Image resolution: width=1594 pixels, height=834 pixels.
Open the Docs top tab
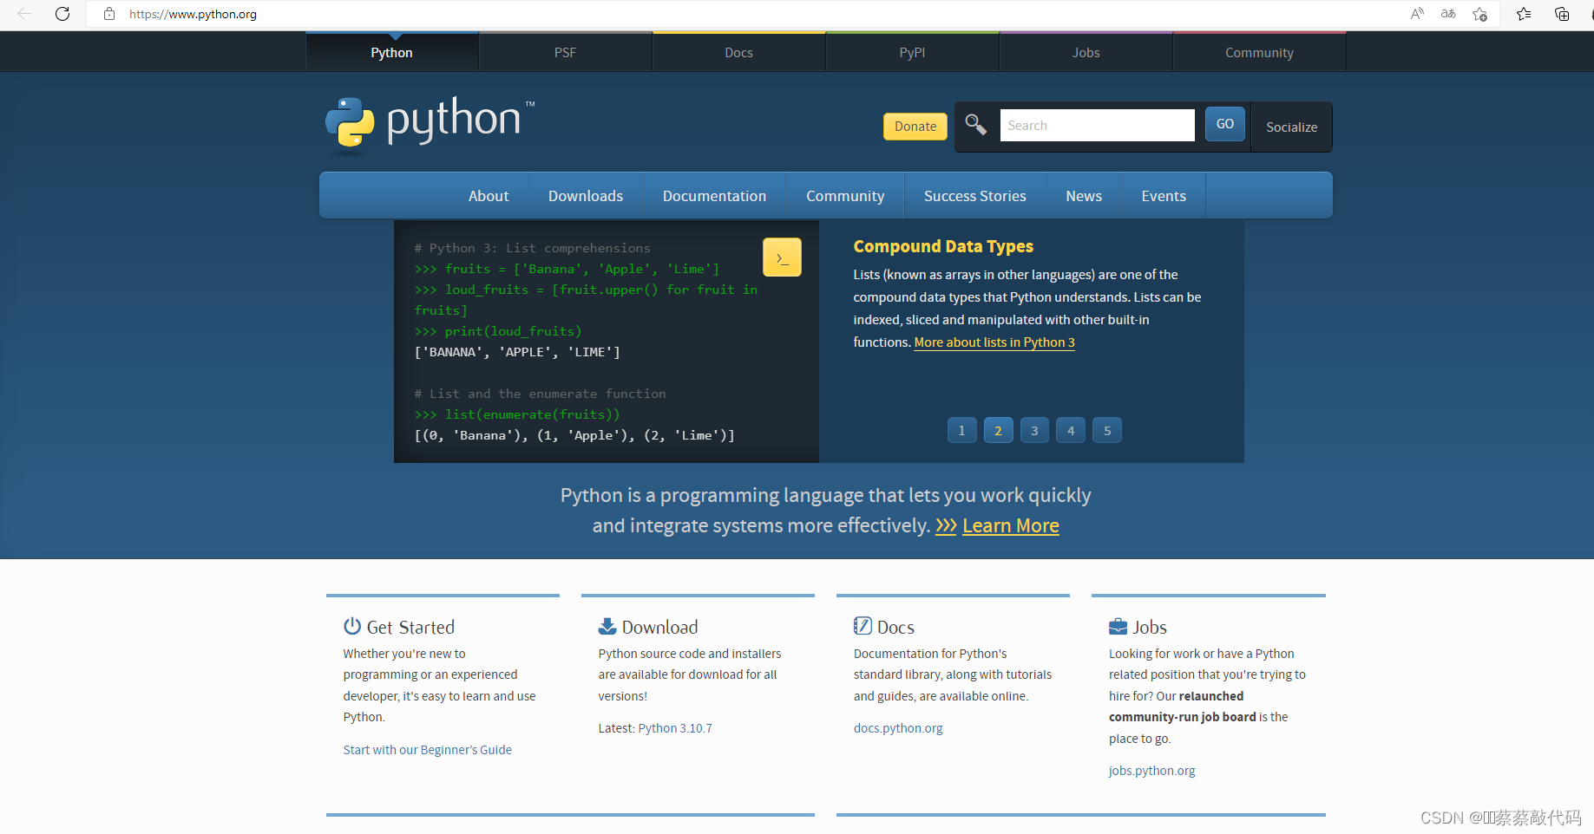[739, 52]
